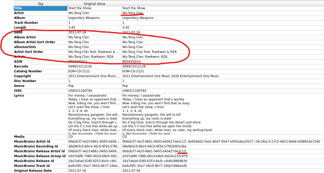
Task: Sort by the Tag column header
Action: [40, 4]
